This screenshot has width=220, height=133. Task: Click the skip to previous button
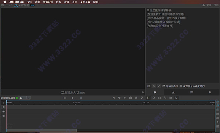pos(65,98)
